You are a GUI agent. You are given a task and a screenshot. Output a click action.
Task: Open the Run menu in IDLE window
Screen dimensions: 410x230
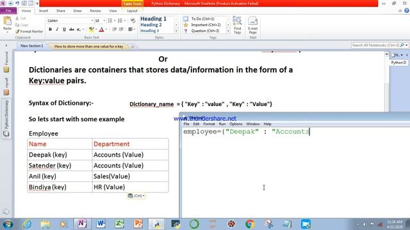[222, 124]
